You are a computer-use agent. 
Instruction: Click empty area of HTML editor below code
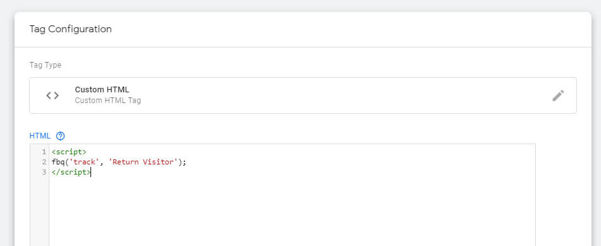pyautogui.click(x=292, y=211)
